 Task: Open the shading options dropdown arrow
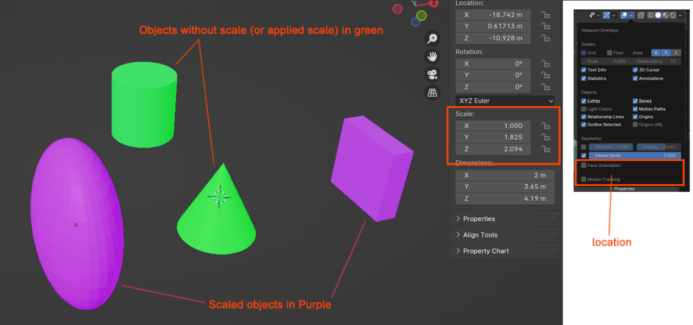[x=680, y=15]
